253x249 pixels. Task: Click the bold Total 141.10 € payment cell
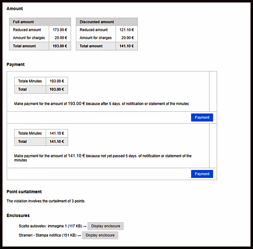click(x=57, y=142)
